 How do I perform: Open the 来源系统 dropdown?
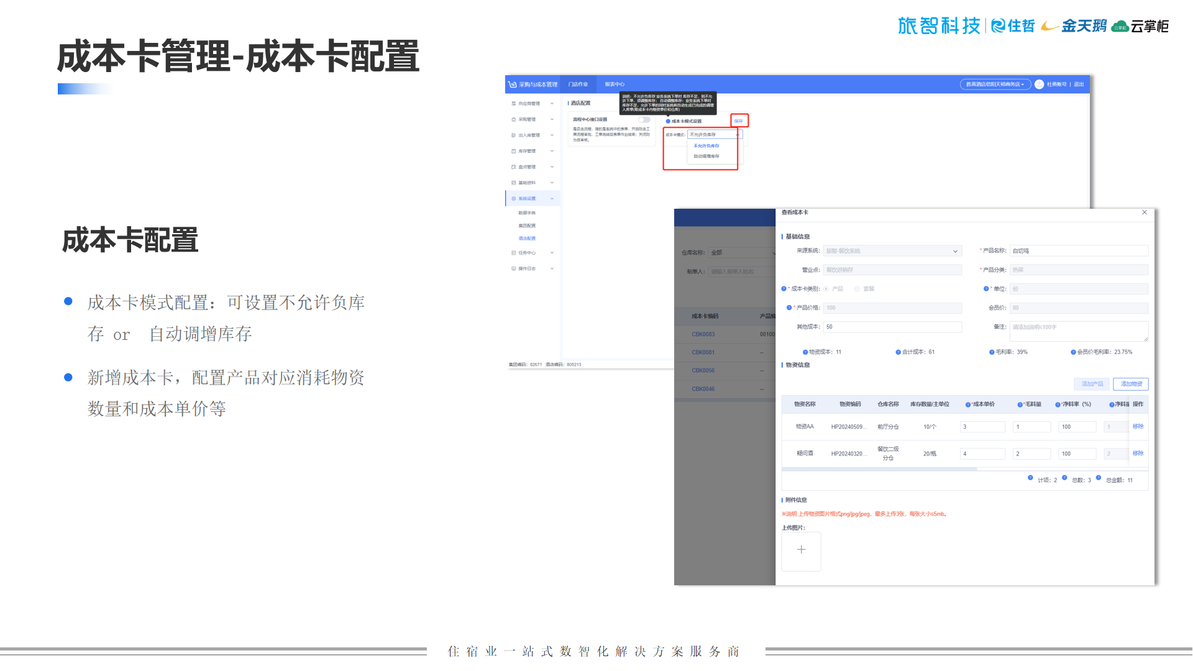click(892, 251)
